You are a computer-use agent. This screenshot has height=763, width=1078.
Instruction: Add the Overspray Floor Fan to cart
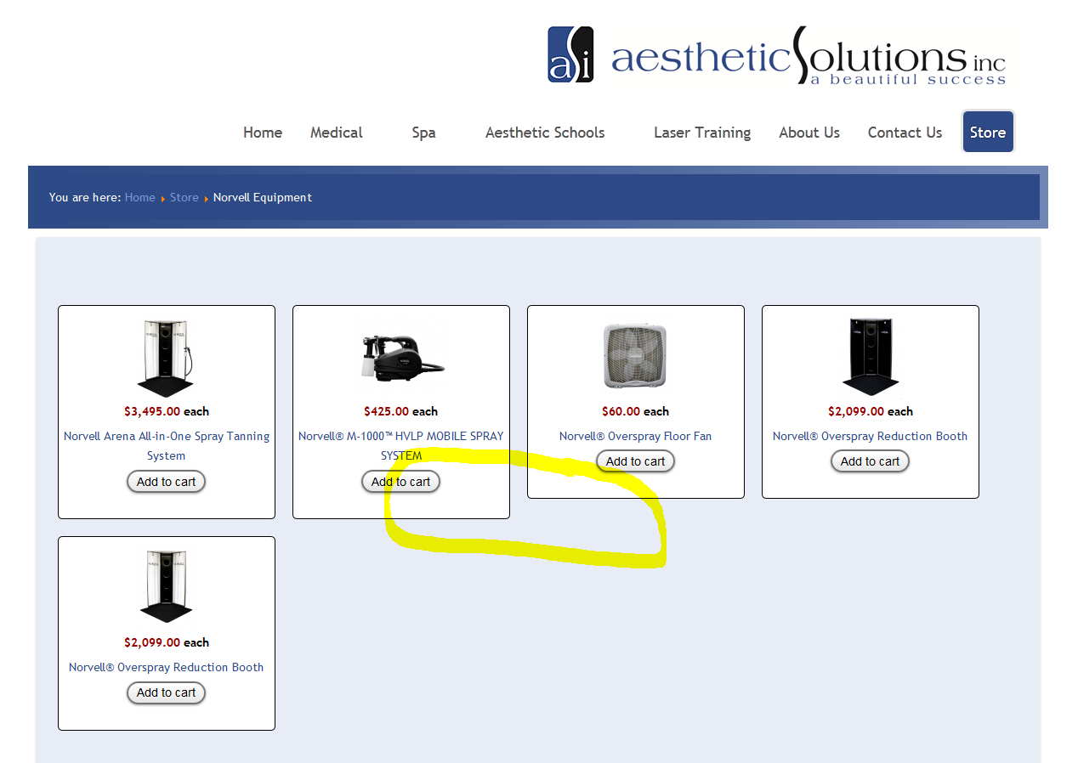tap(636, 461)
